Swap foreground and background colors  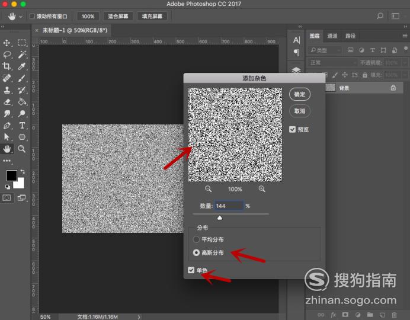click(23, 172)
